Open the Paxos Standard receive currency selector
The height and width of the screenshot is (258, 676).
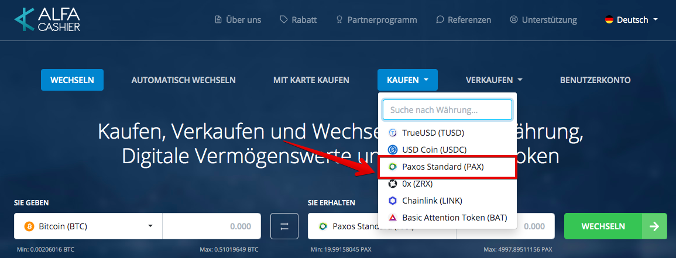tap(382, 226)
